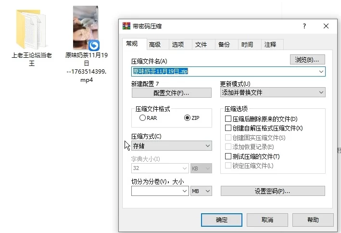
Task: Click the 浏览(B)... button
Action: 307,59
